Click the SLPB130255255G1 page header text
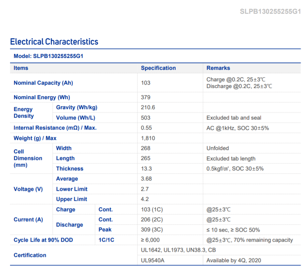This screenshot has width=308, height=271. point(270,11)
